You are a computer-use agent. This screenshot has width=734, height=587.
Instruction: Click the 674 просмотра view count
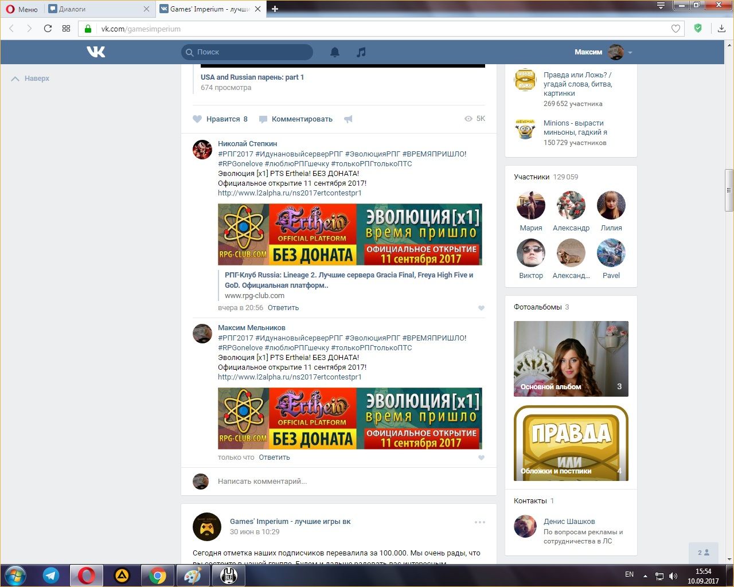[226, 88]
